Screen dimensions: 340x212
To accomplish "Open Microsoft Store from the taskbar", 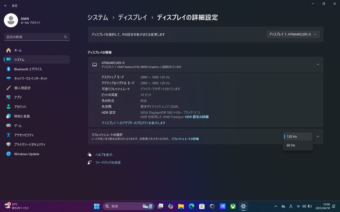I will point(202,206).
